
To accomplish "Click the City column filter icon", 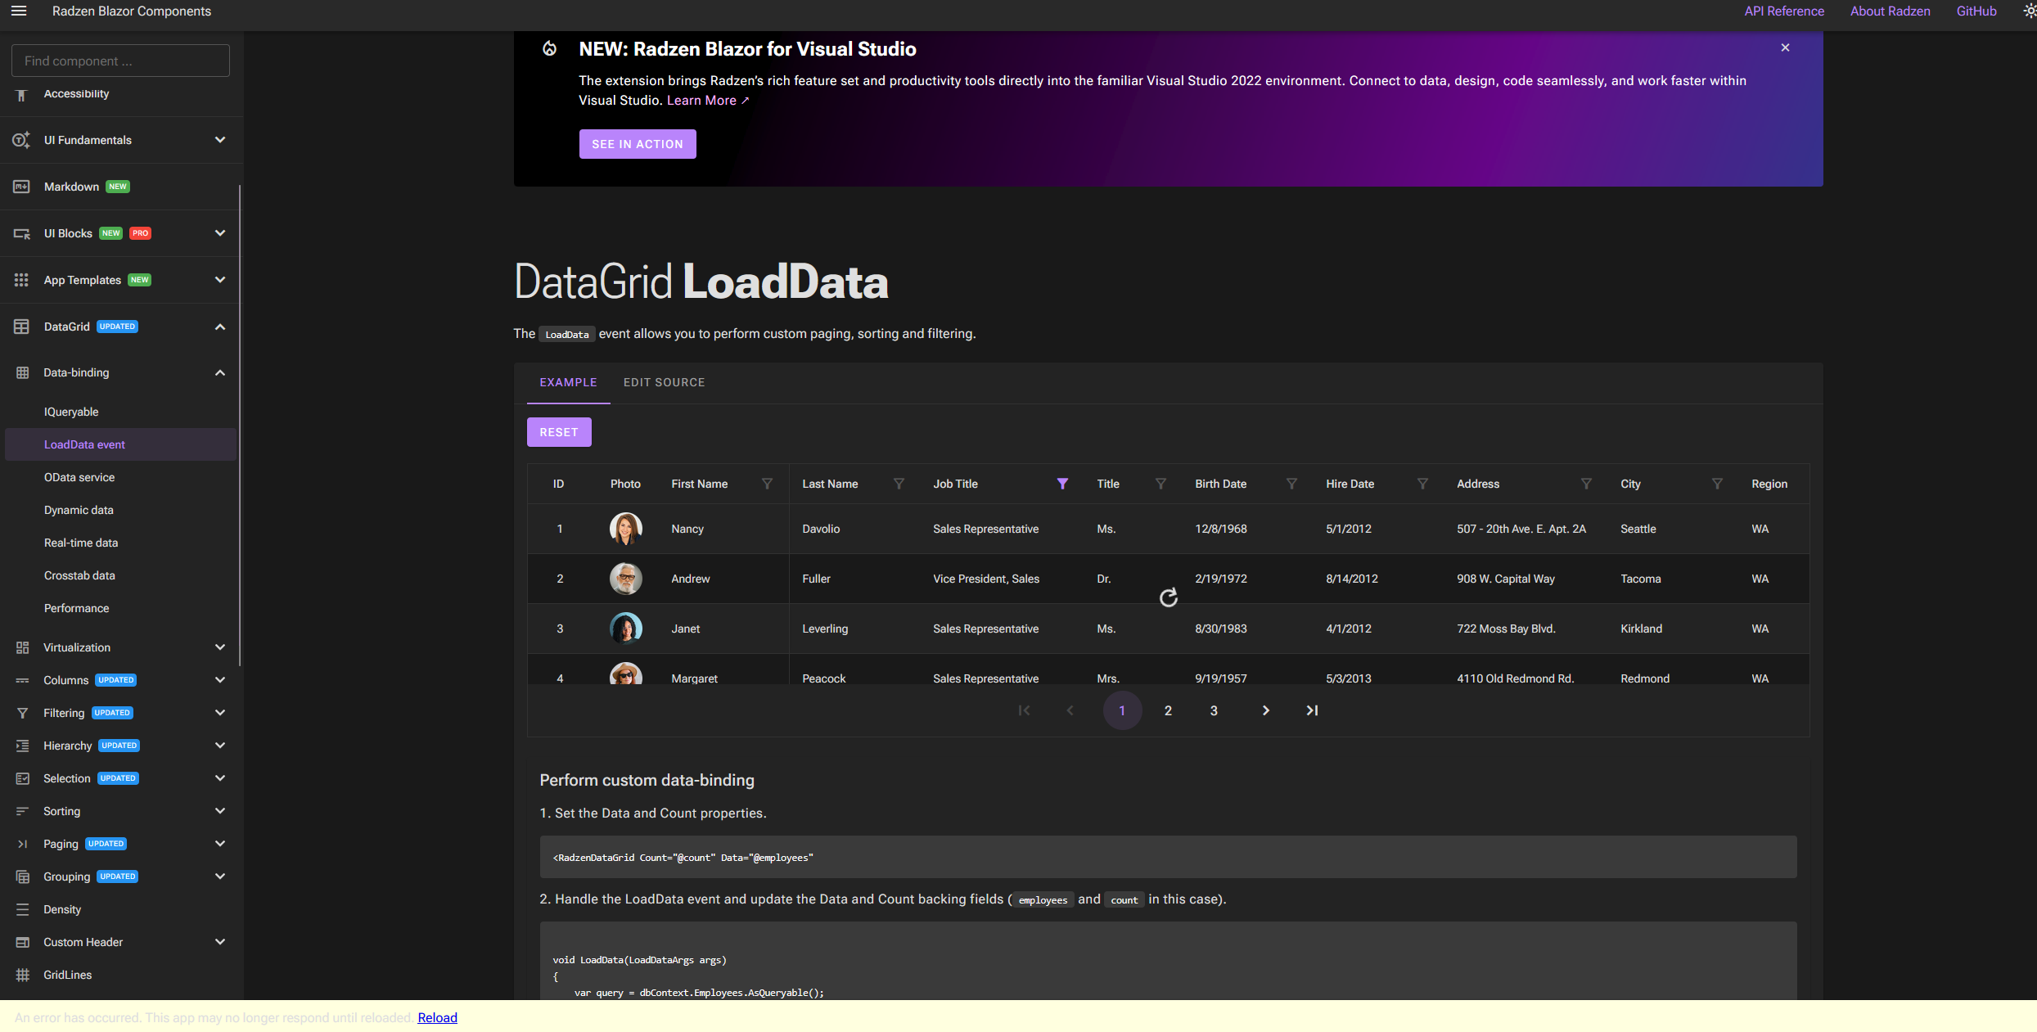I will click(1717, 484).
